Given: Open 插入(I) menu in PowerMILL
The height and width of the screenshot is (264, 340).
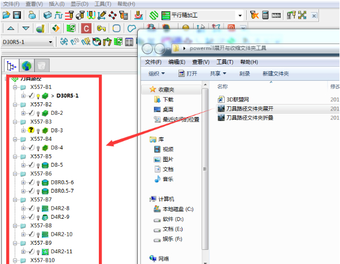Looking at the screenshot, I should (x=57, y=4).
